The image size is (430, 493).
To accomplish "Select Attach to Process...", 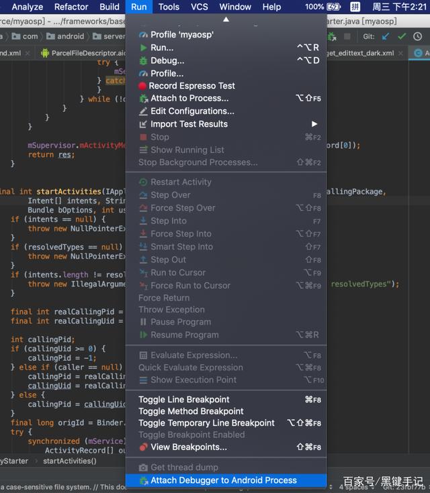I will point(226,99).
